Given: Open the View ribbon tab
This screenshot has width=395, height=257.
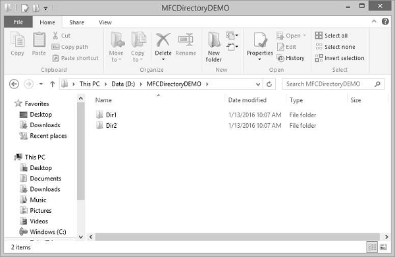Looking at the screenshot, I should (105, 22).
